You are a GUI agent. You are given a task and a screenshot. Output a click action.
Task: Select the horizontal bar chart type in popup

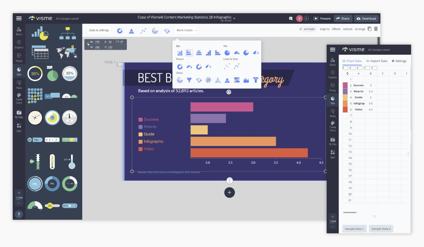pyautogui.click(x=189, y=53)
